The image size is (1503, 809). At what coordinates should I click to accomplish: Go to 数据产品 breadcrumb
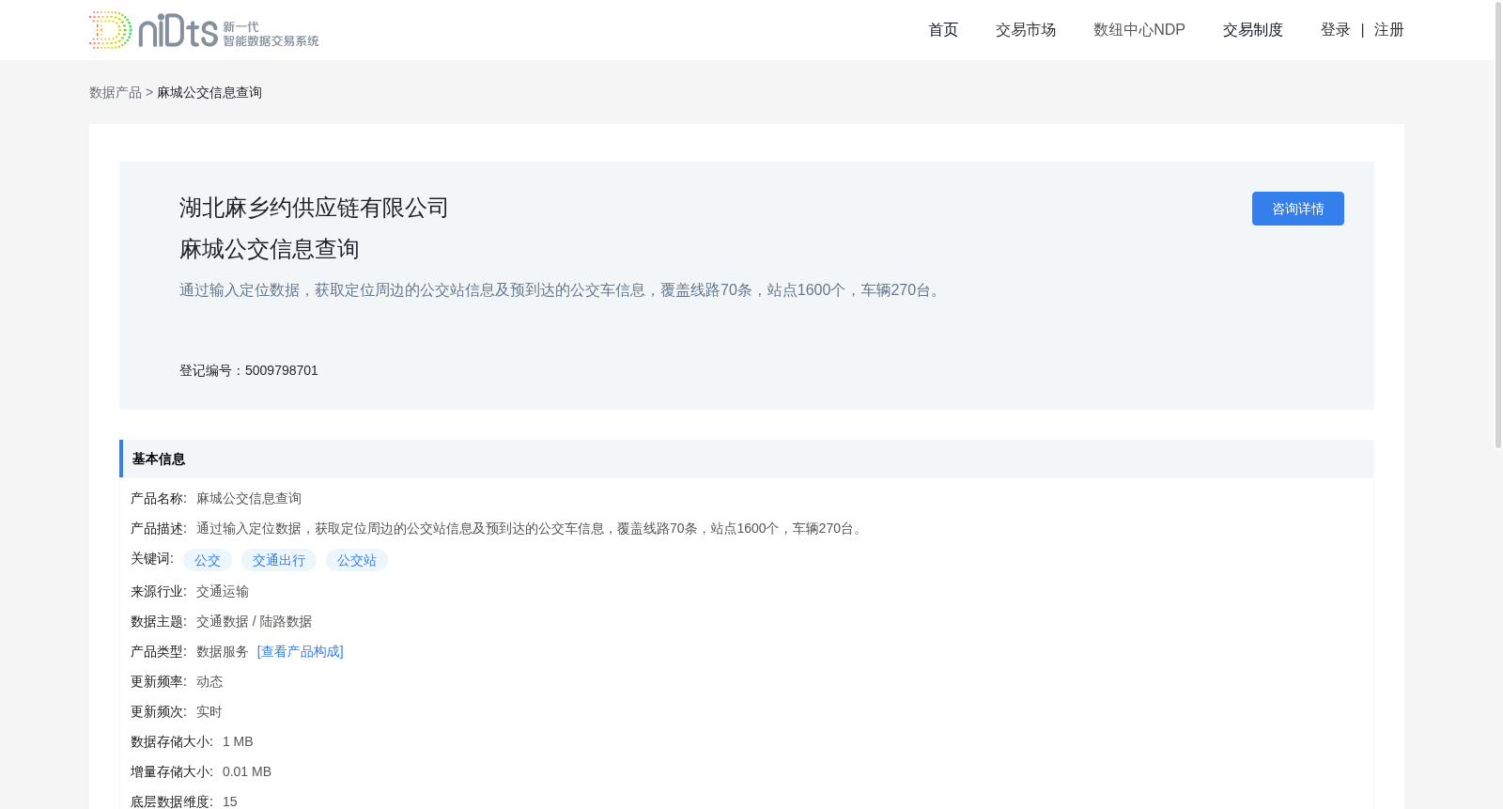(116, 92)
